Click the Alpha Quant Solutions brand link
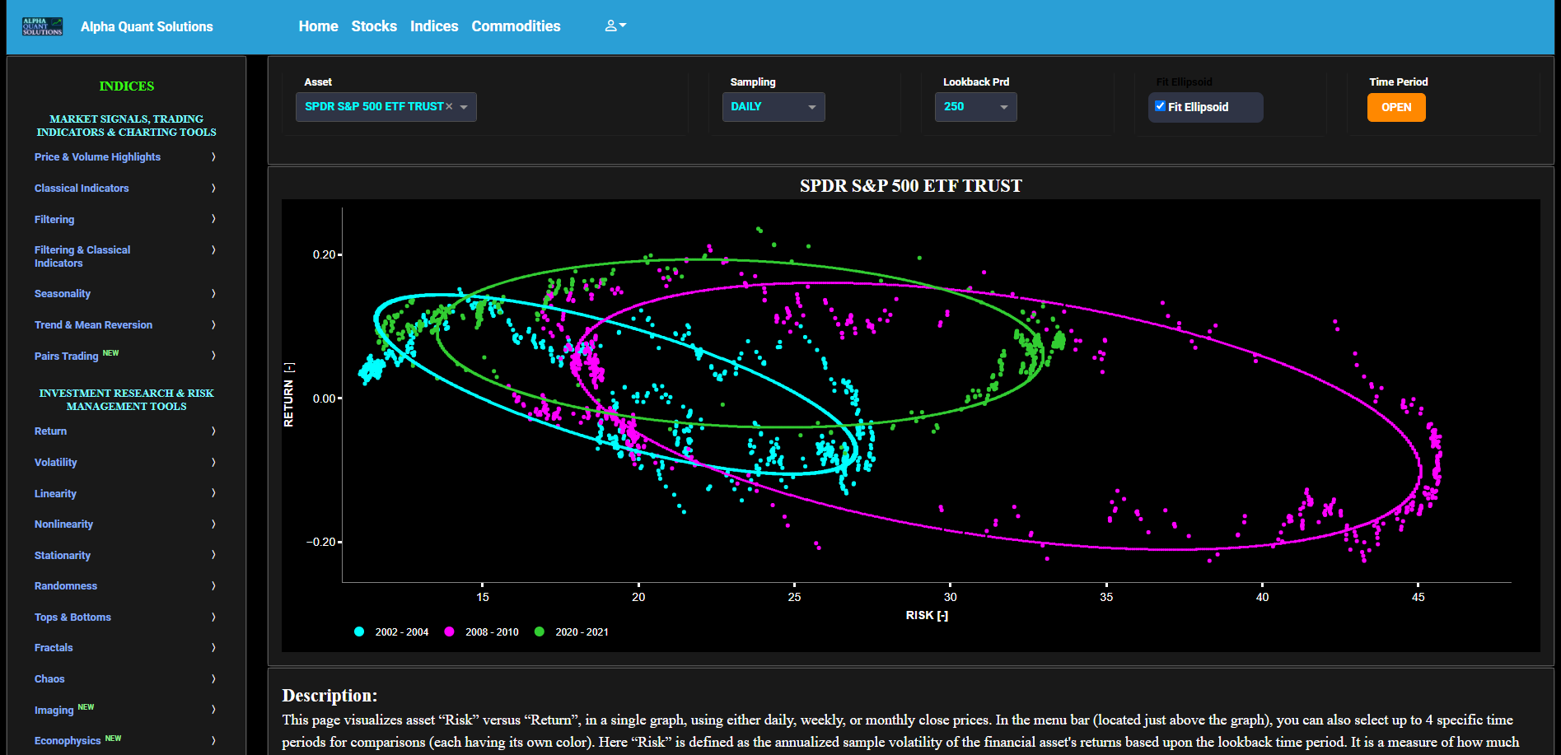This screenshot has width=1561, height=755. [147, 26]
